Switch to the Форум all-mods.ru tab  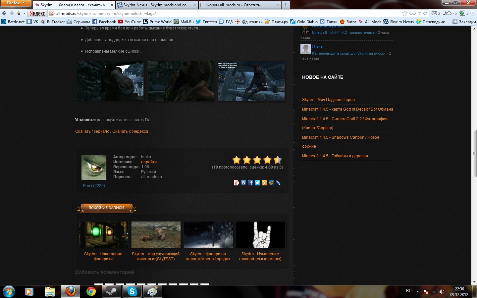pyautogui.click(x=240, y=5)
